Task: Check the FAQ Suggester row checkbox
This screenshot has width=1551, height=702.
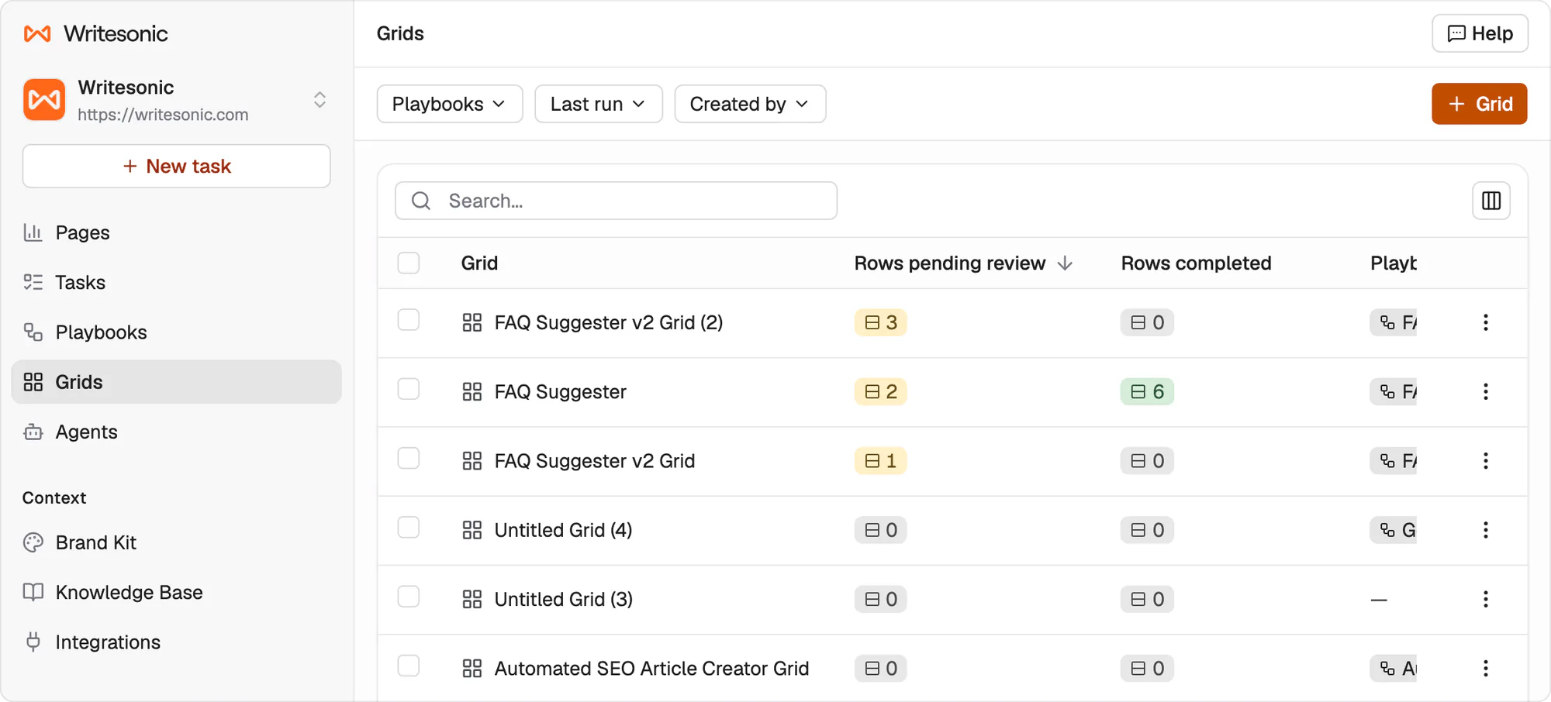Action: click(x=409, y=389)
